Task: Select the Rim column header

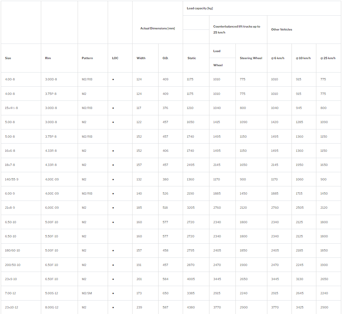Action: [x=48, y=58]
